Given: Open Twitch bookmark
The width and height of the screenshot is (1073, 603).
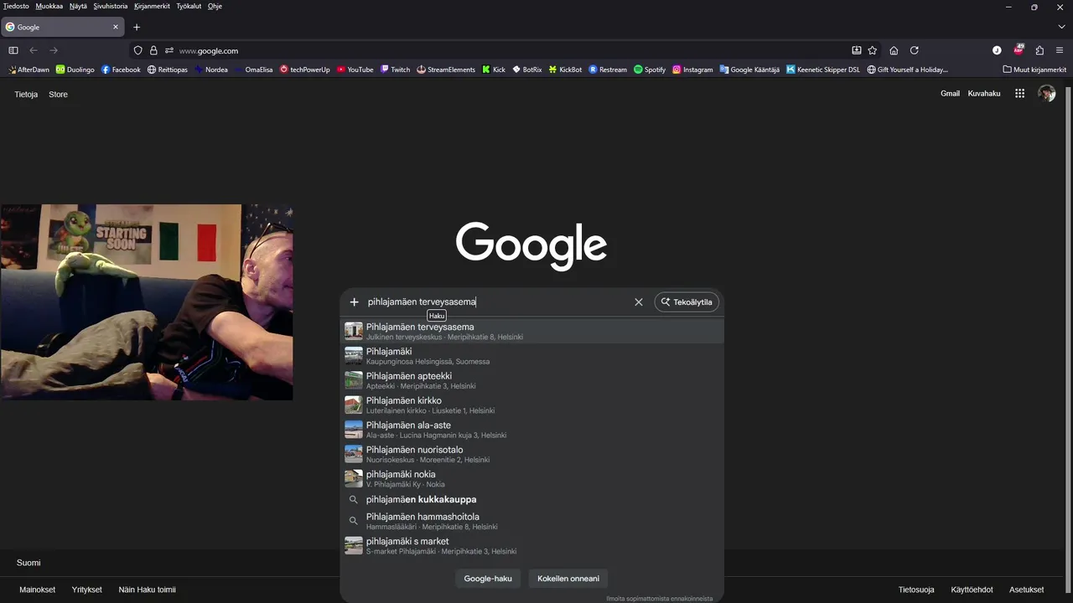Looking at the screenshot, I should tap(395, 70).
